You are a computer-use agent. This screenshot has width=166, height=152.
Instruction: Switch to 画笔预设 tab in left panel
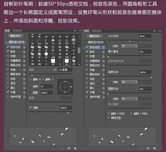coord(18,31)
